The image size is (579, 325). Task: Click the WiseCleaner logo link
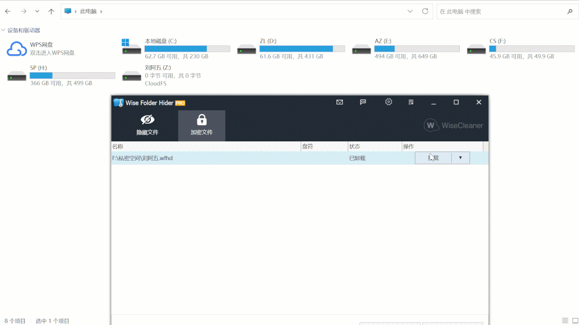point(453,125)
